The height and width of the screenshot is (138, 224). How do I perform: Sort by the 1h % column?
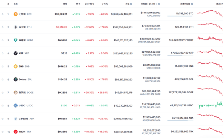78,4
